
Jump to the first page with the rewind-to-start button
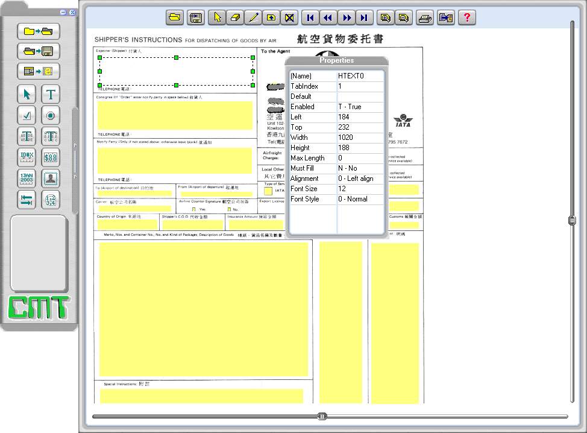310,18
